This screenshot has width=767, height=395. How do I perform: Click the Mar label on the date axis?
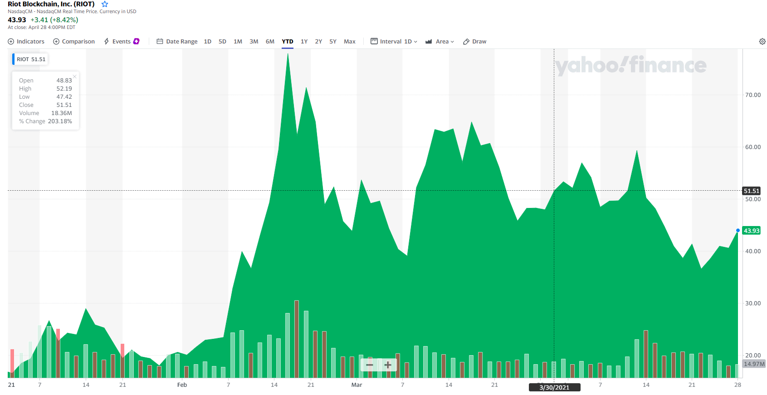(357, 385)
